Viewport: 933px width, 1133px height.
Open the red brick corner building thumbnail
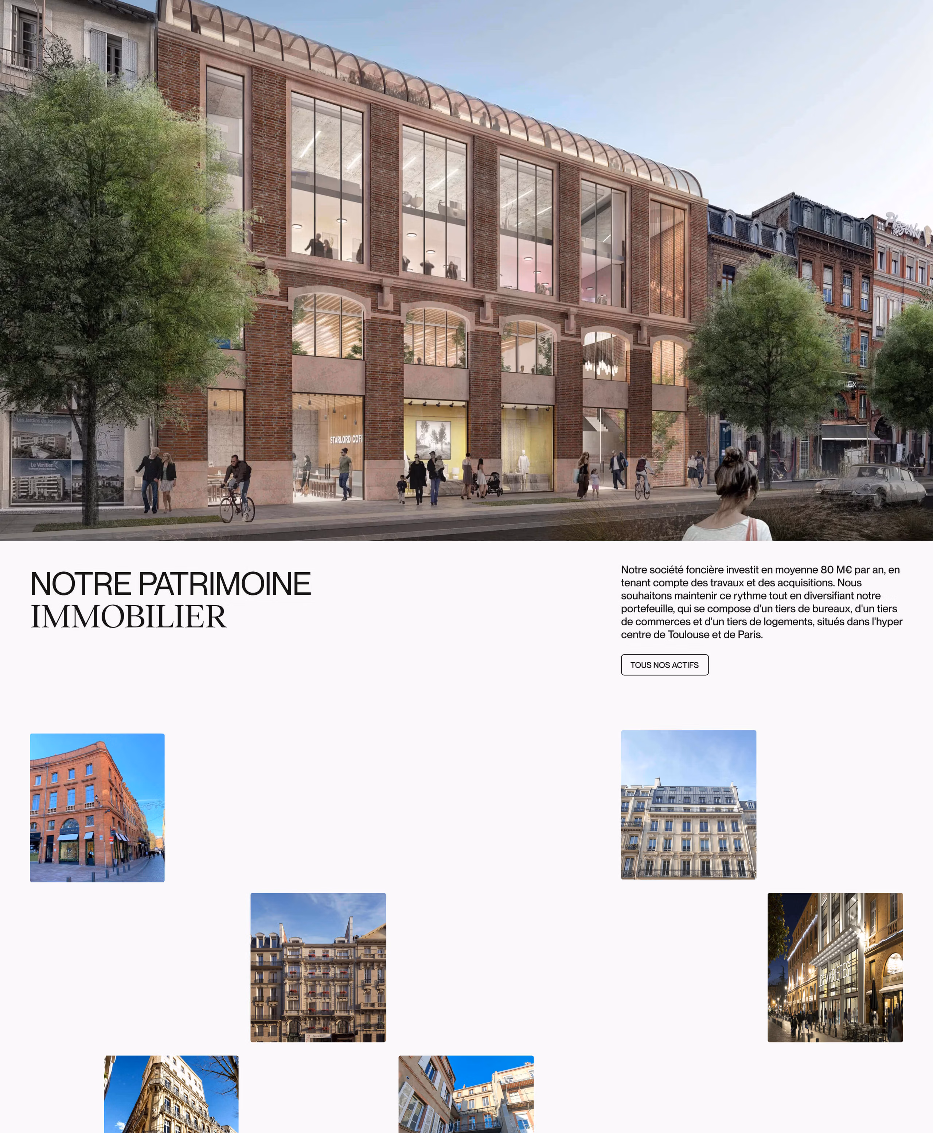pos(97,807)
